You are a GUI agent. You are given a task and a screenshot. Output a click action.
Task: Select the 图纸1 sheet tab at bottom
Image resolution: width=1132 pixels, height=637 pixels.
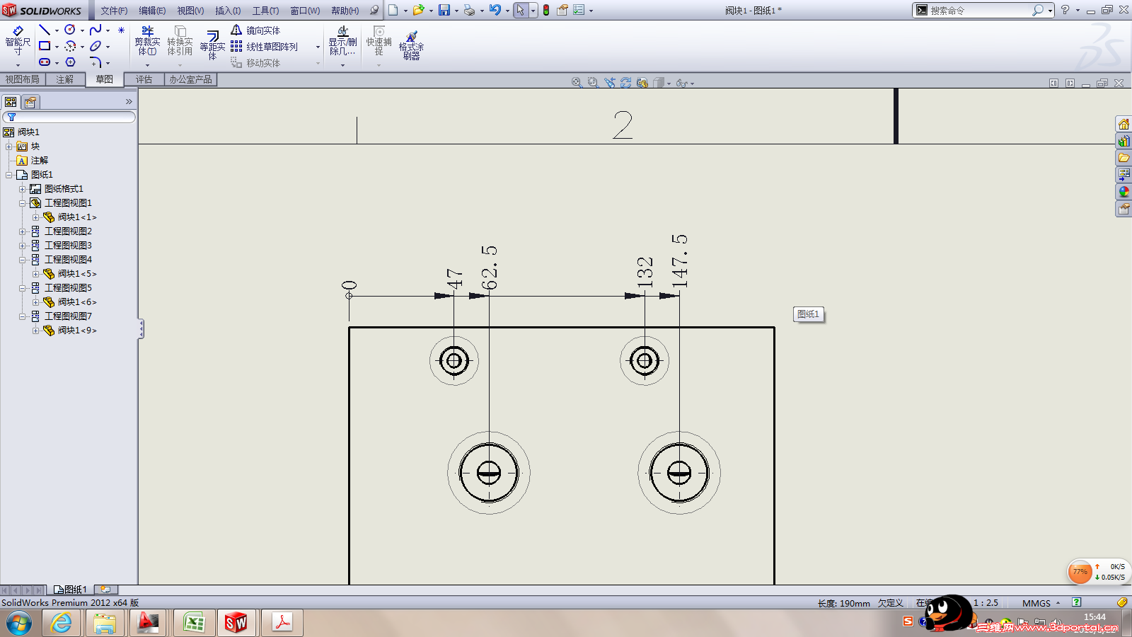[x=70, y=589]
